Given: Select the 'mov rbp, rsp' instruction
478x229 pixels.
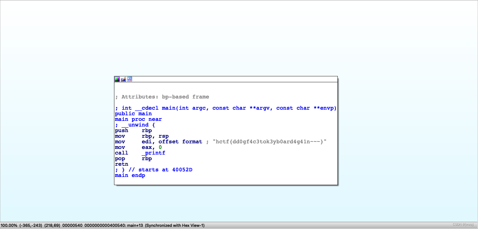Looking at the screenshot, I should tap(142, 136).
